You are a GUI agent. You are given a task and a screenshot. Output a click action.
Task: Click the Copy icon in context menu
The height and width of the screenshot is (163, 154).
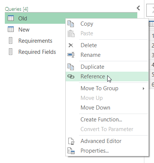(x=71, y=24)
